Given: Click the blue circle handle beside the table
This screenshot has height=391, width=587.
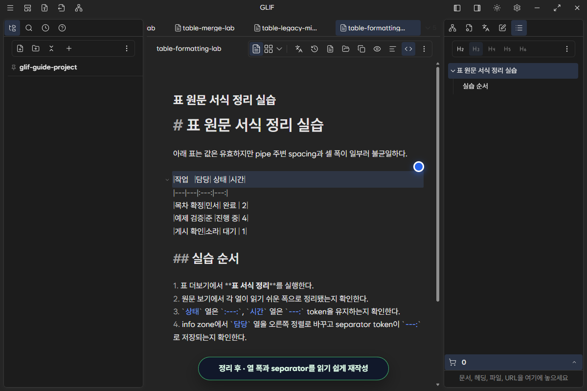Looking at the screenshot, I should coord(419,167).
